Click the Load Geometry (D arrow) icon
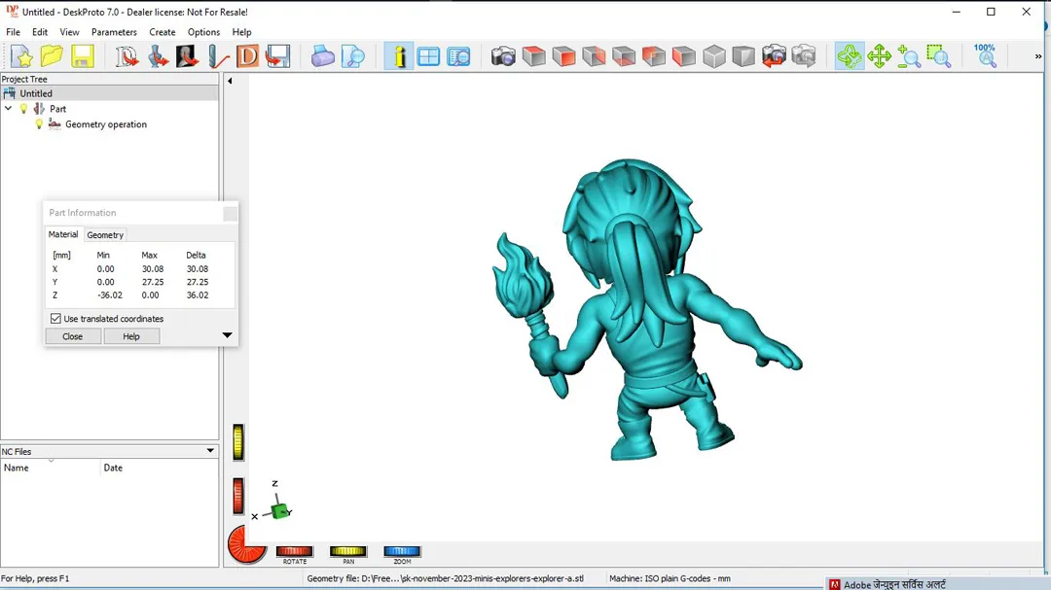Image resolution: width=1051 pixels, height=590 pixels. click(x=126, y=56)
